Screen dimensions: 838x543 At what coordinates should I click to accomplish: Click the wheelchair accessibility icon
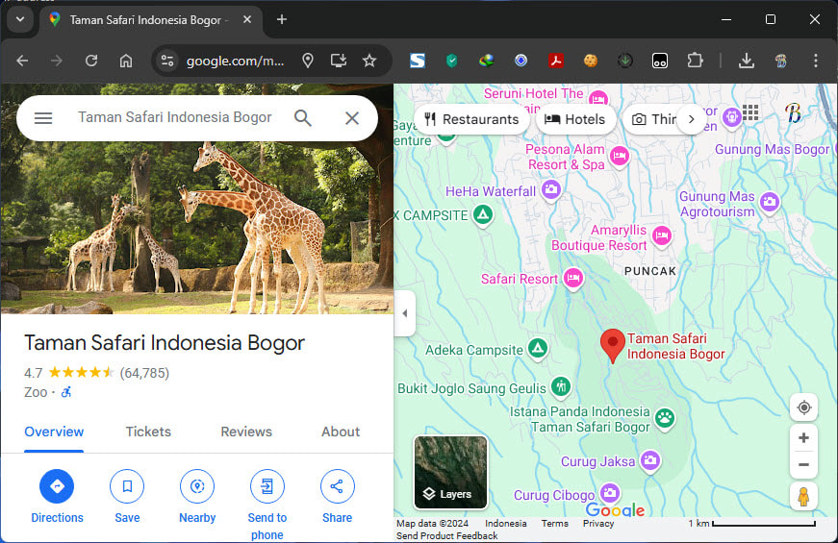[x=66, y=392]
